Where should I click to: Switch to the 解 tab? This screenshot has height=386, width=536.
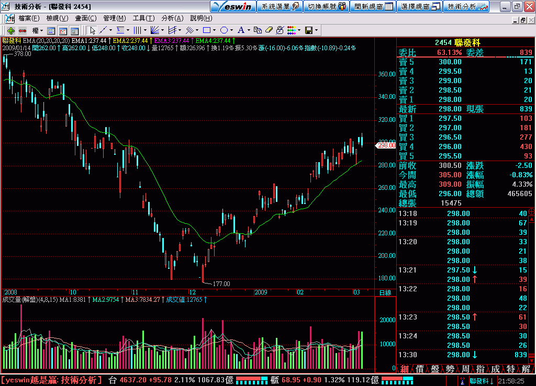click(x=526, y=369)
